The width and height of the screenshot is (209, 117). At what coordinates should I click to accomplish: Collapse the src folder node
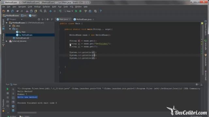point(10,29)
